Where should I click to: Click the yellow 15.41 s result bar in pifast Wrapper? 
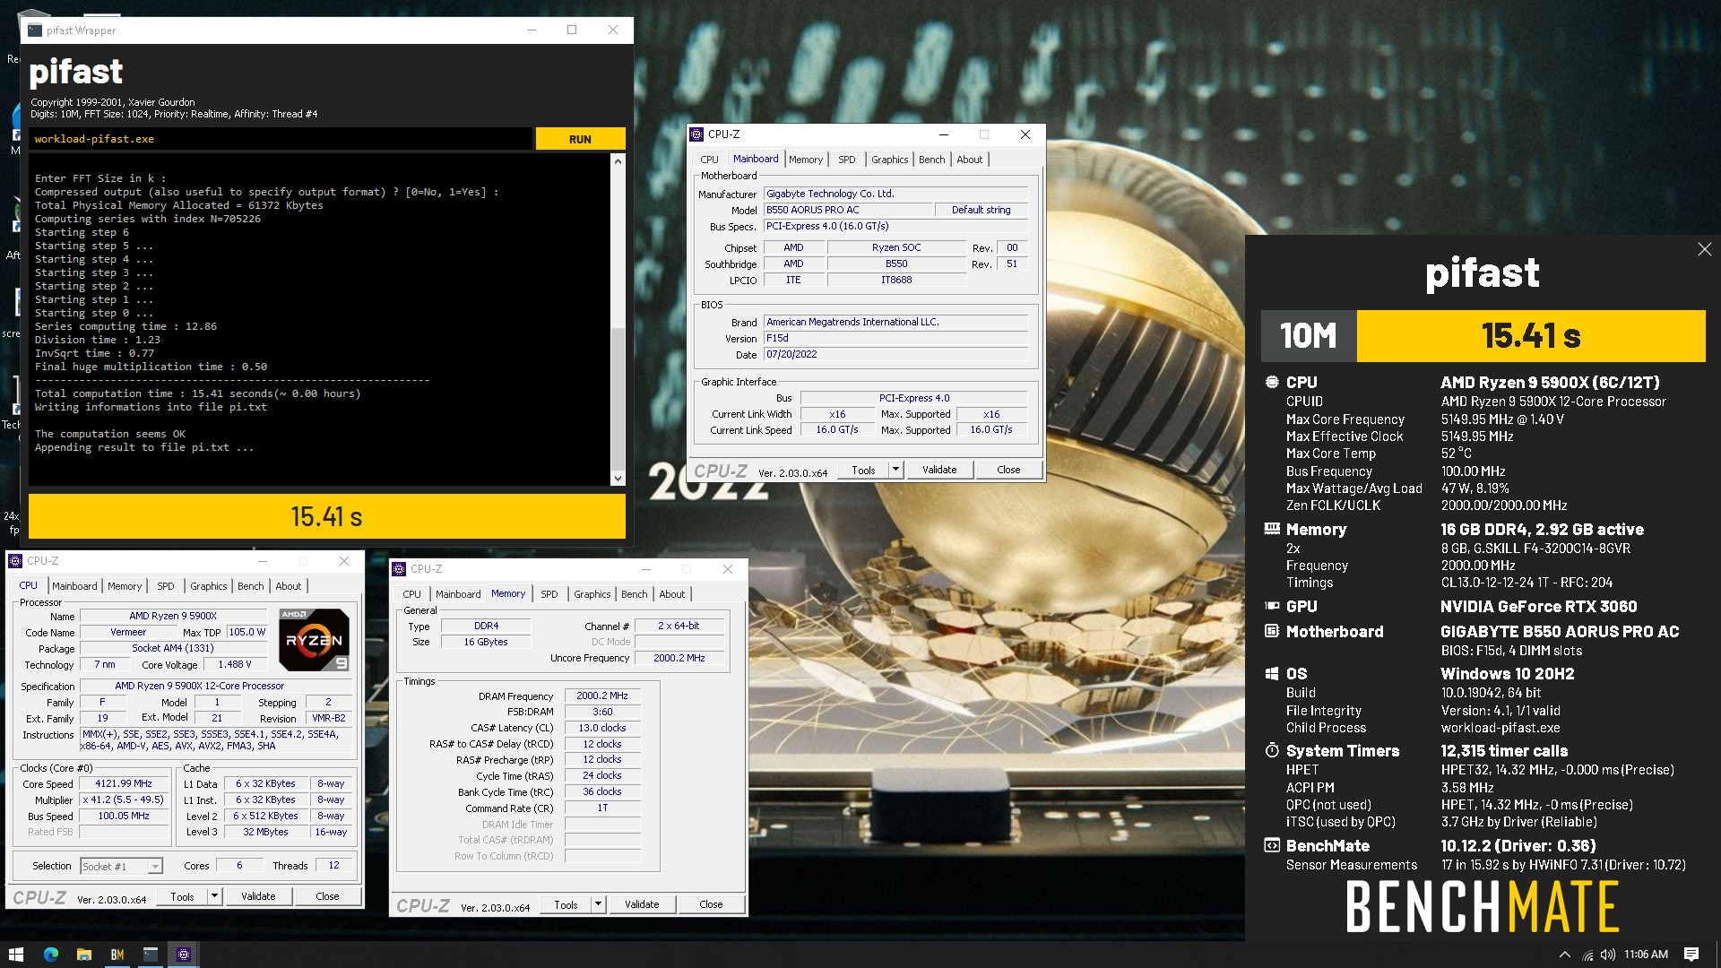click(326, 516)
